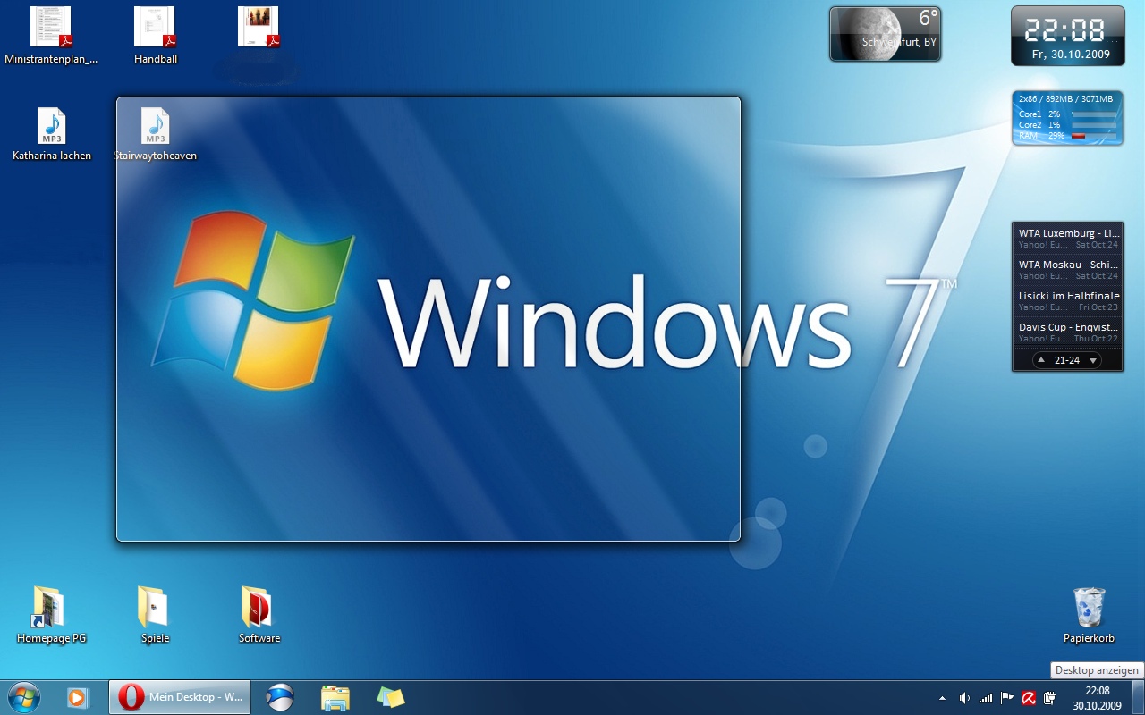The height and width of the screenshot is (715, 1145).
Task: Switch to the Opera Mein Desktop window
Action: click(x=180, y=697)
